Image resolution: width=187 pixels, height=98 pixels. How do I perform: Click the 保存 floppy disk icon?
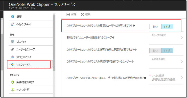click(68, 14)
